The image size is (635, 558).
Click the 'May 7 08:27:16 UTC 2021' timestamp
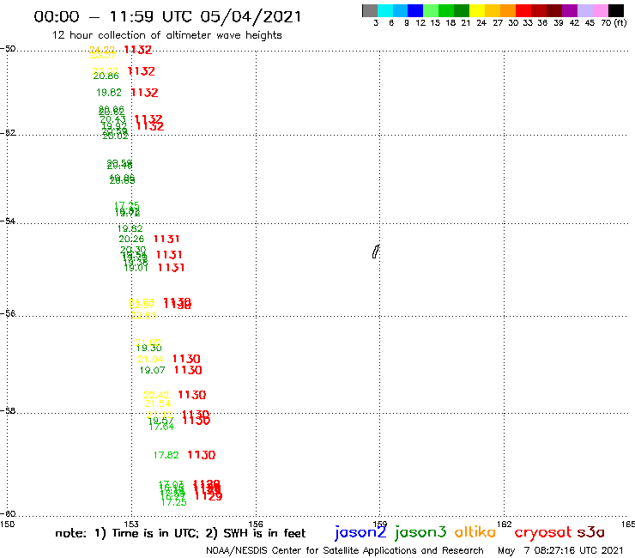[560, 551]
